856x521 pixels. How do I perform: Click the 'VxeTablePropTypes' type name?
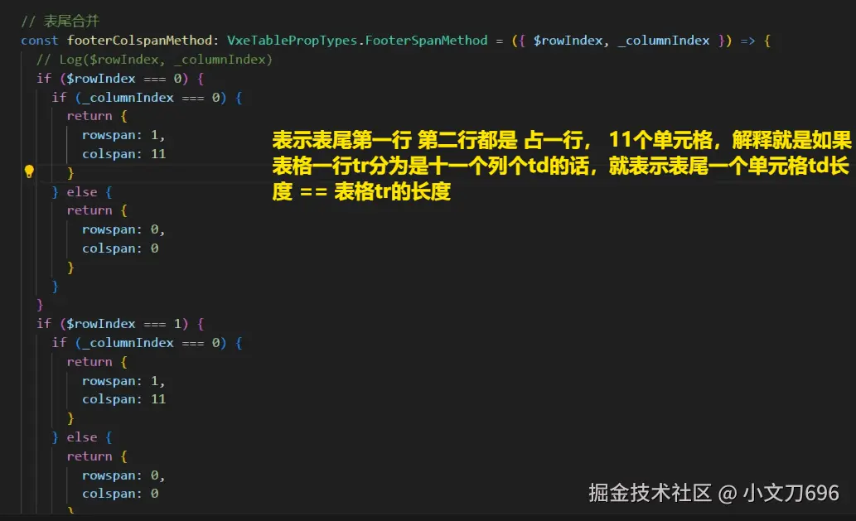click(292, 41)
